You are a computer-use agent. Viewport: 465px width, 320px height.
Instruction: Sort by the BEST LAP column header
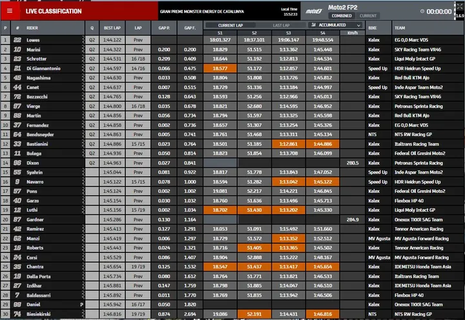coord(112,28)
